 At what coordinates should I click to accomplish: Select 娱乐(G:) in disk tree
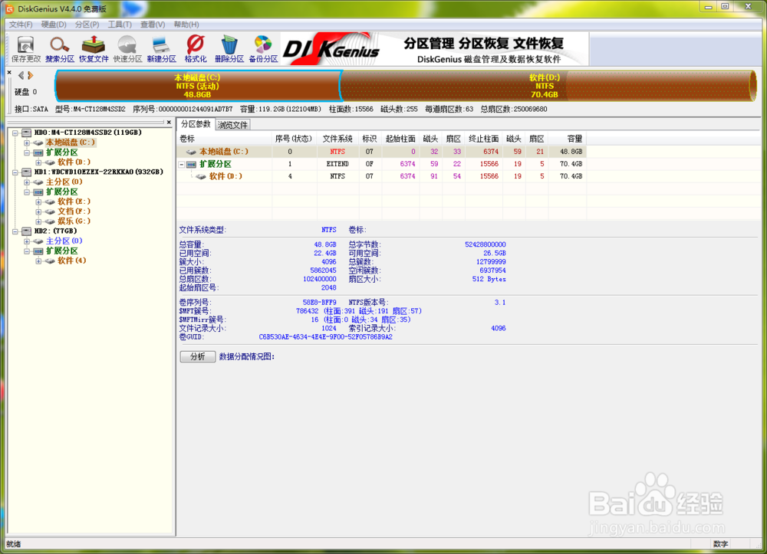[x=74, y=221]
